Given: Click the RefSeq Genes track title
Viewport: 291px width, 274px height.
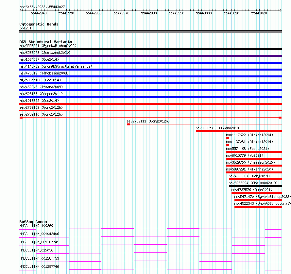Looking at the screenshot, I should pos(33,222).
